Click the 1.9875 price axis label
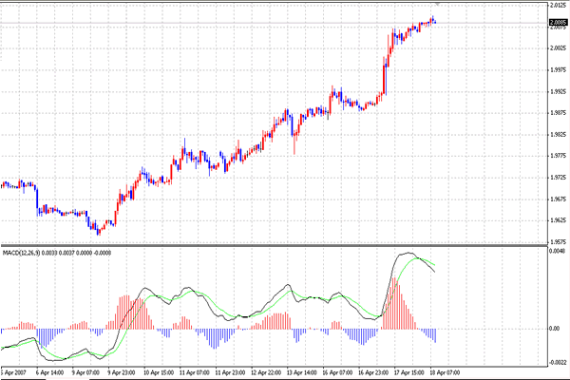570x380 pixels. 559,113
